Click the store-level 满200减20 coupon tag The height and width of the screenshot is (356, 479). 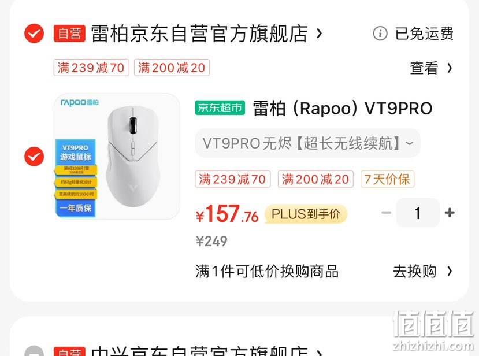tap(172, 68)
